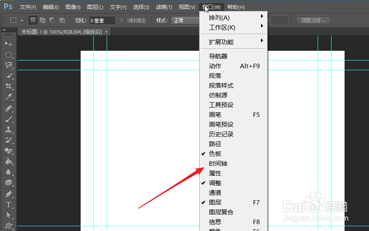Open the 样式 style dropdown
The image size is (369, 231).
click(185, 20)
